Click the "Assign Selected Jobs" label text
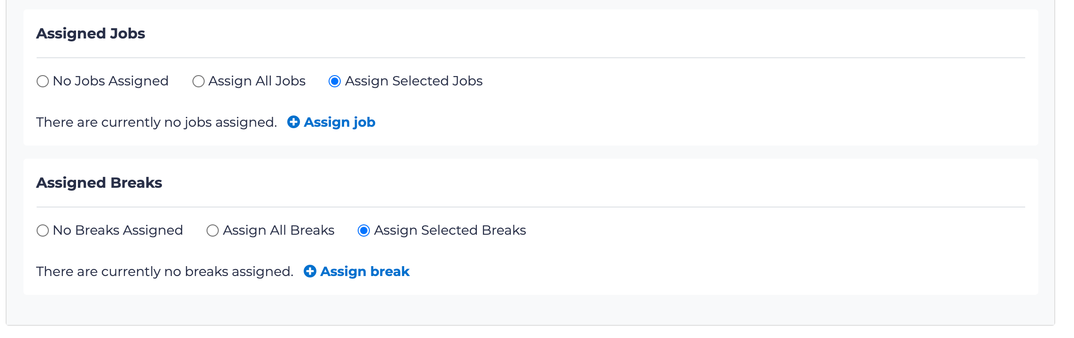The image size is (1074, 338). pos(414,81)
